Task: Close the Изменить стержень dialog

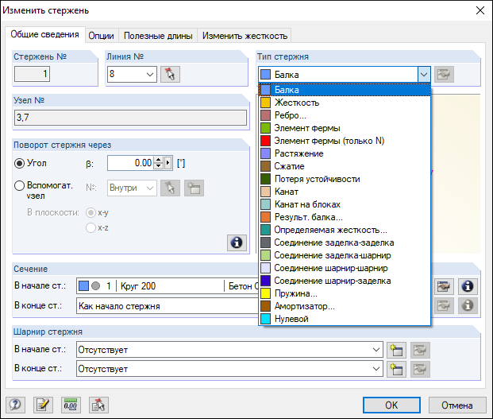Action: tap(480, 10)
